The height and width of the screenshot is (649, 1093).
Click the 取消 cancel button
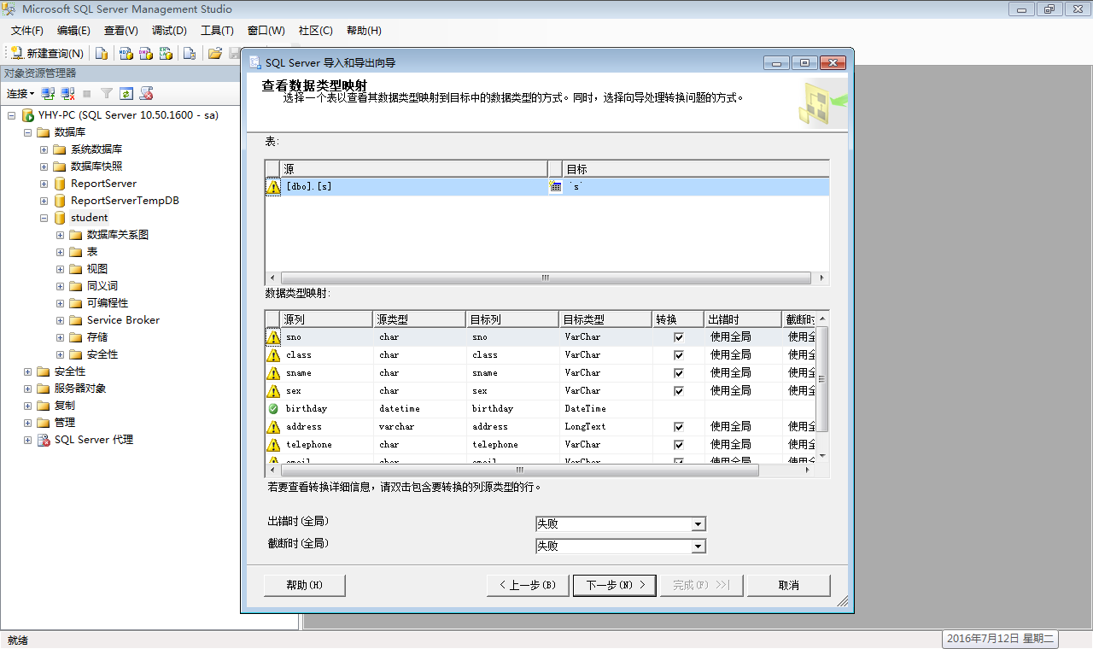(x=788, y=585)
